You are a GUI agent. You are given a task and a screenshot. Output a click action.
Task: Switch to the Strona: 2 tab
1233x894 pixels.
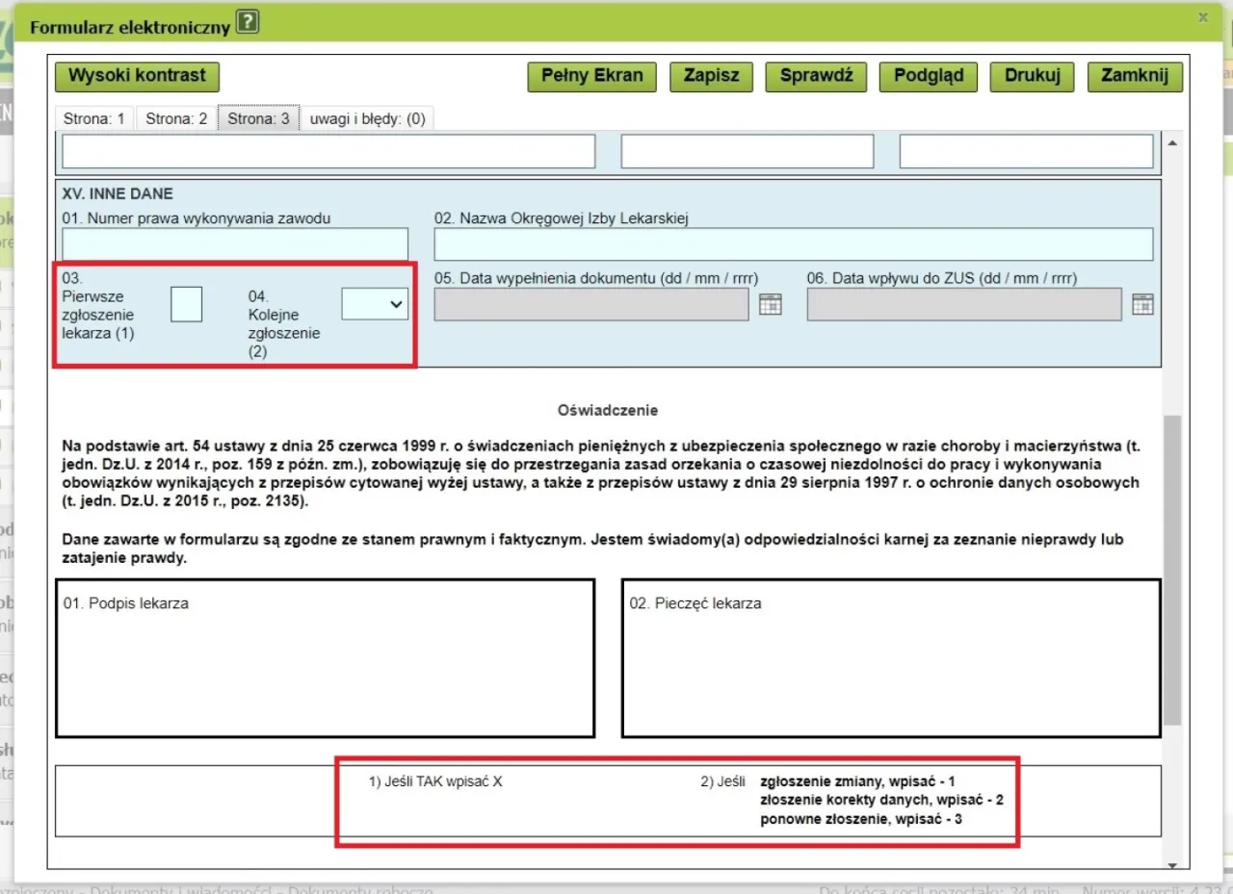pyautogui.click(x=176, y=117)
